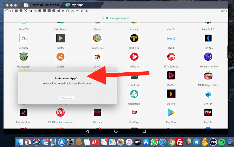This screenshot has height=147, width=234.
Task: Open Peliculas Rayo app
Action: tap(24, 112)
